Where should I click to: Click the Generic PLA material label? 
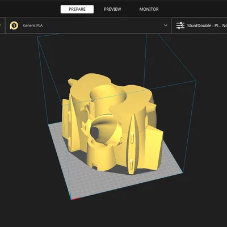[x=33, y=26]
